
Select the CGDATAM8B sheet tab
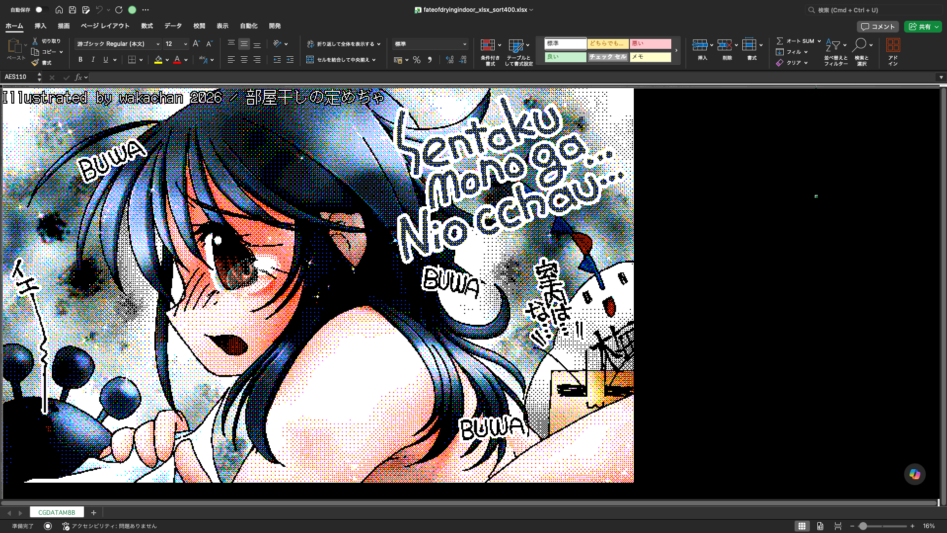click(x=57, y=512)
